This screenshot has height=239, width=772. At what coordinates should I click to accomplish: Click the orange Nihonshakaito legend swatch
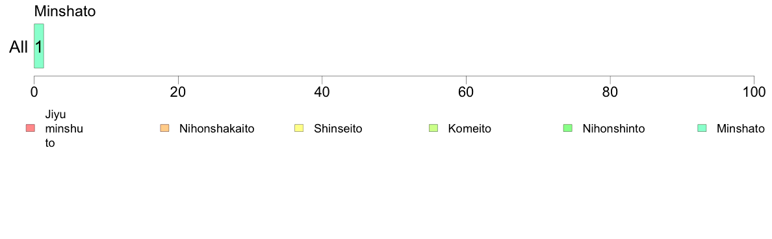pyautogui.click(x=164, y=129)
